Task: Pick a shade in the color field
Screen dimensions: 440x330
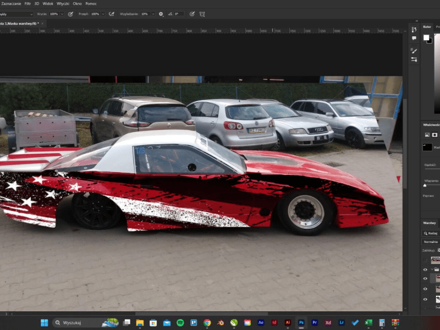Action: 437,74
